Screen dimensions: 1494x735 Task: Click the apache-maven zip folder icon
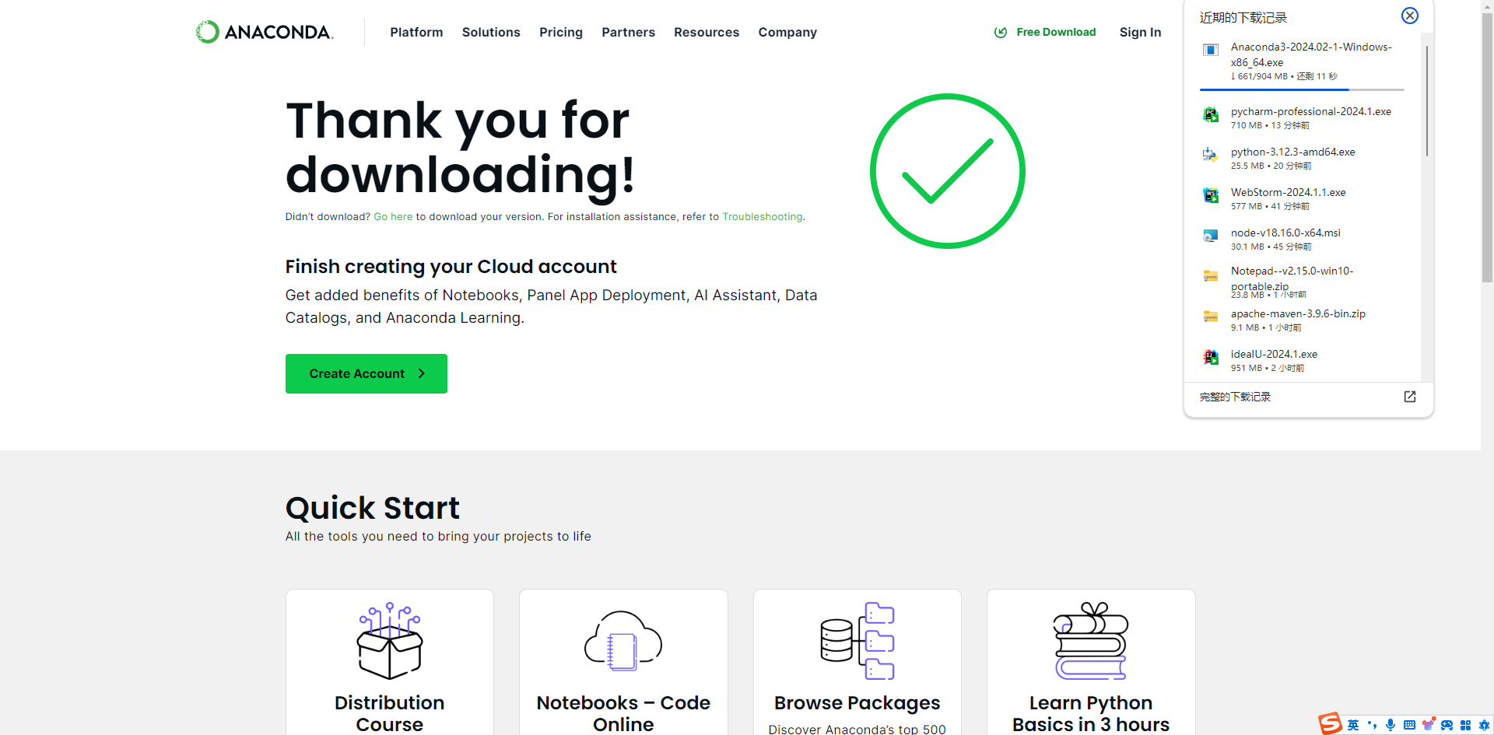click(1211, 317)
